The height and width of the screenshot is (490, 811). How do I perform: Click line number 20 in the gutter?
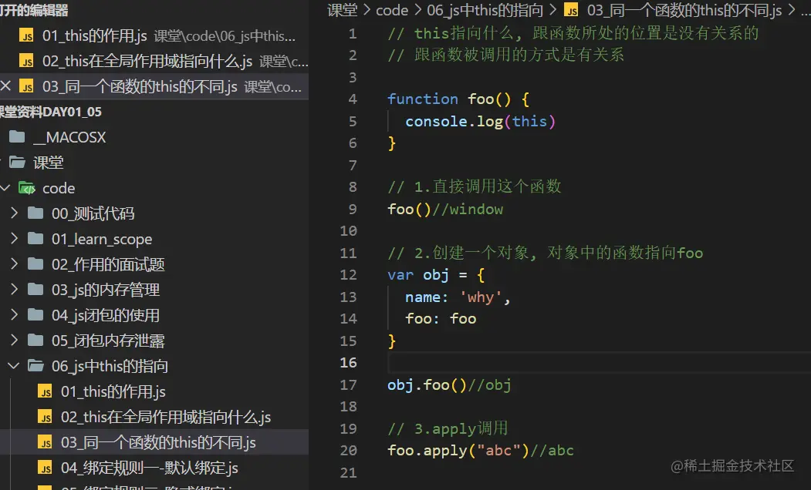pyautogui.click(x=349, y=450)
